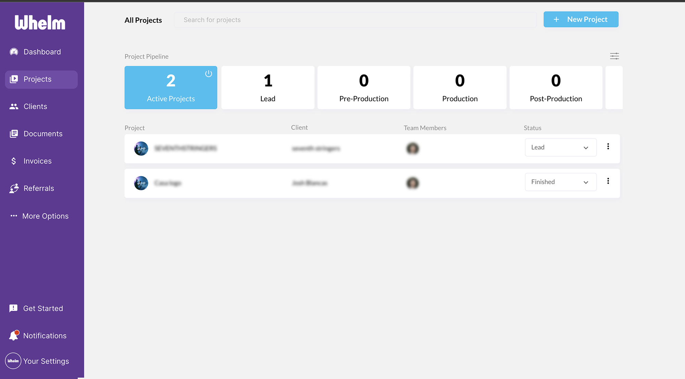
Task: Click the Referrals icon in sidebar
Action: click(x=14, y=188)
